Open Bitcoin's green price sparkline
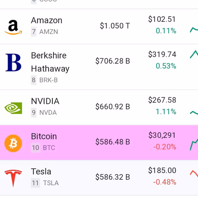 [194, 144]
